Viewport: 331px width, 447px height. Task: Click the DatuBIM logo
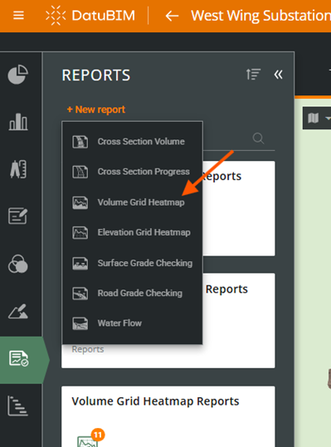90,16
